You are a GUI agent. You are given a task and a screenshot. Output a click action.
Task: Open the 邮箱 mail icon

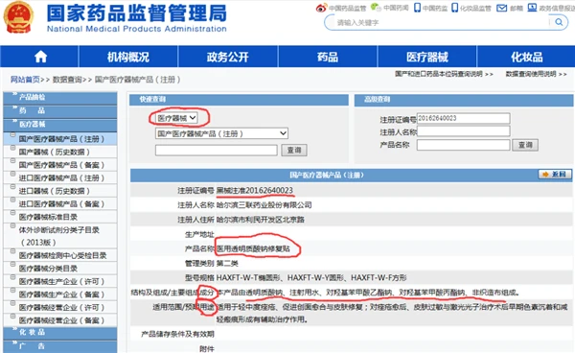point(501,8)
